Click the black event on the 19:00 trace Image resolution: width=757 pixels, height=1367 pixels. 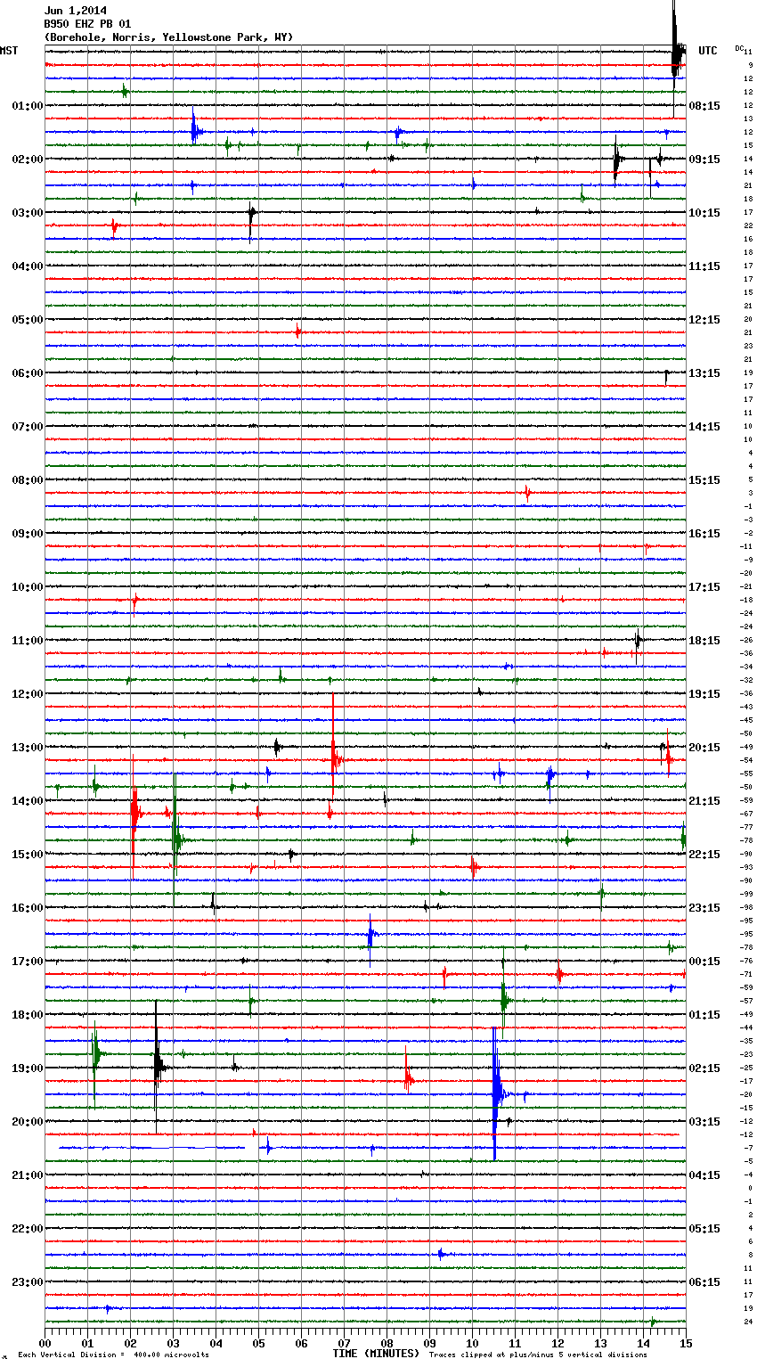click(158, 1065)
